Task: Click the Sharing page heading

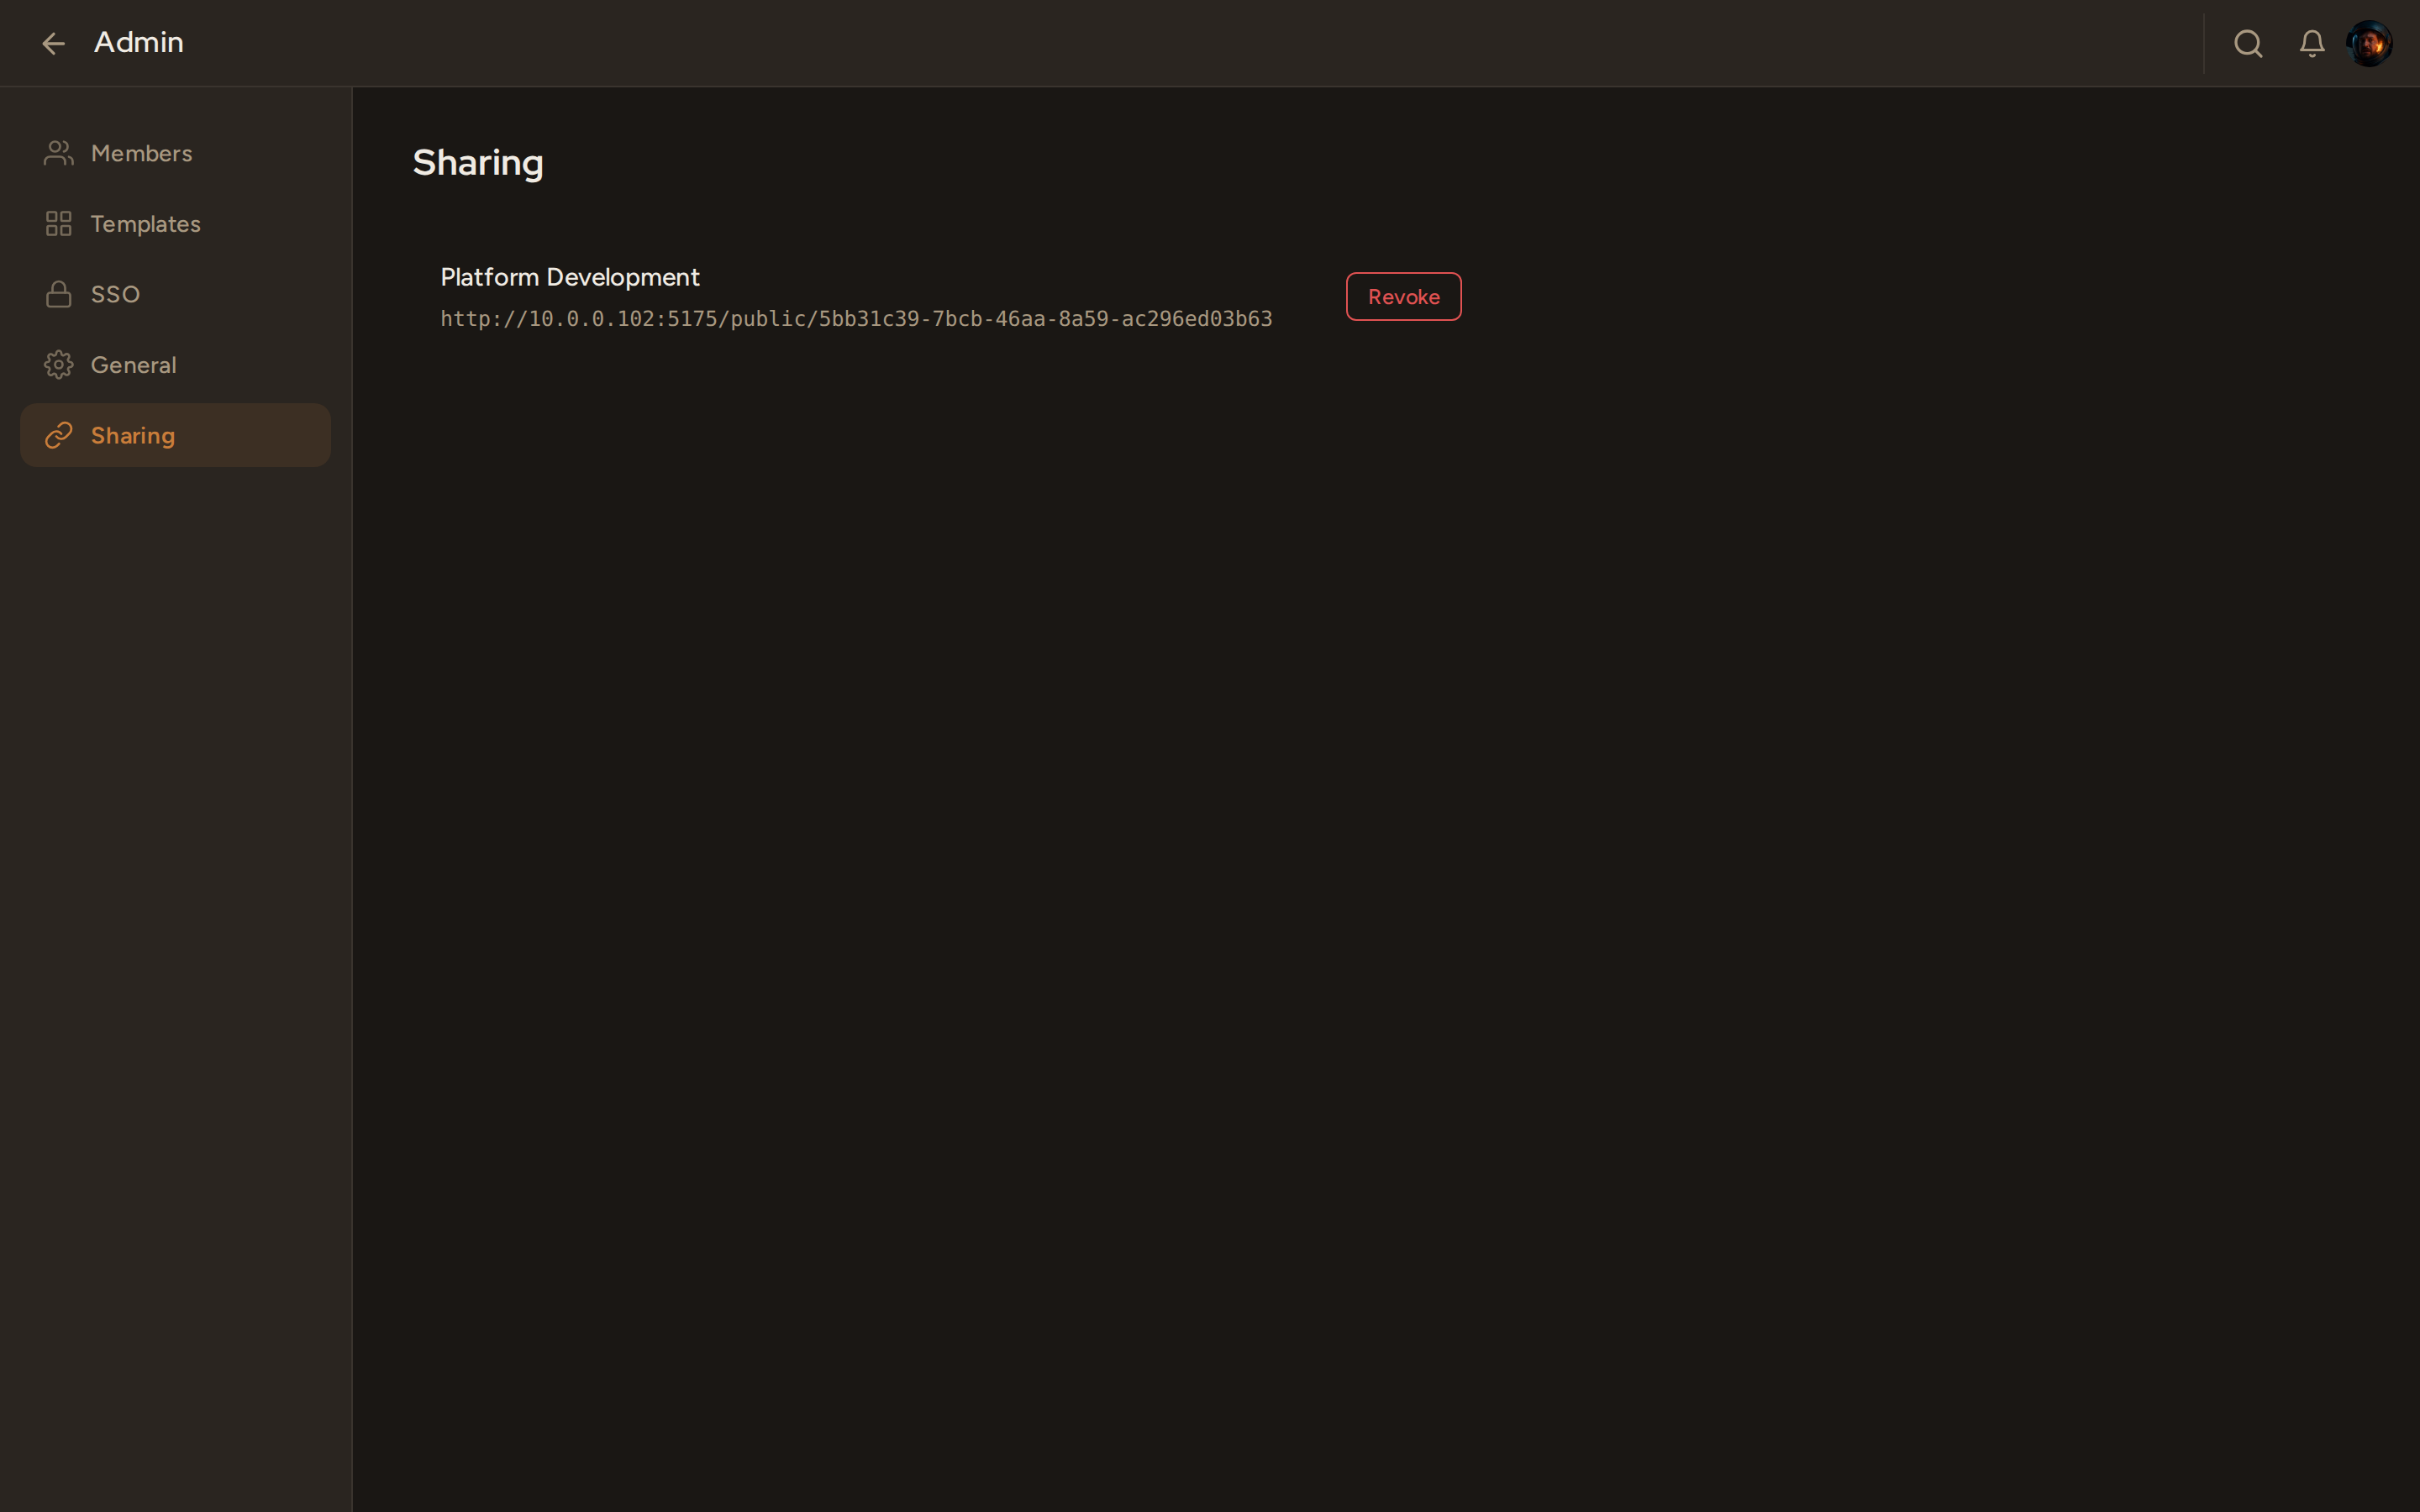Action: (x=477, y=162)
